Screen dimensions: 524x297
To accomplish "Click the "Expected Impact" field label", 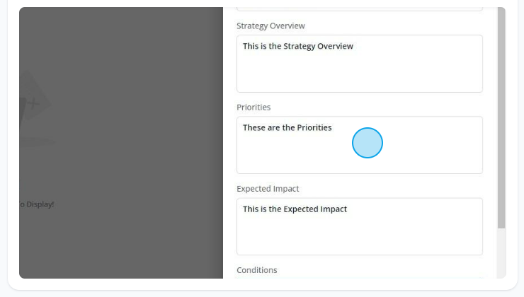I will (268, 189).
